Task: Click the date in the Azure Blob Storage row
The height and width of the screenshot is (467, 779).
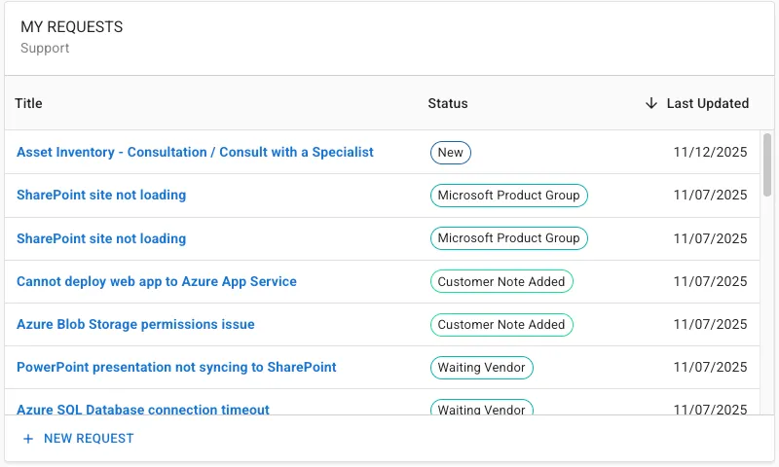Action: (710, 324)
